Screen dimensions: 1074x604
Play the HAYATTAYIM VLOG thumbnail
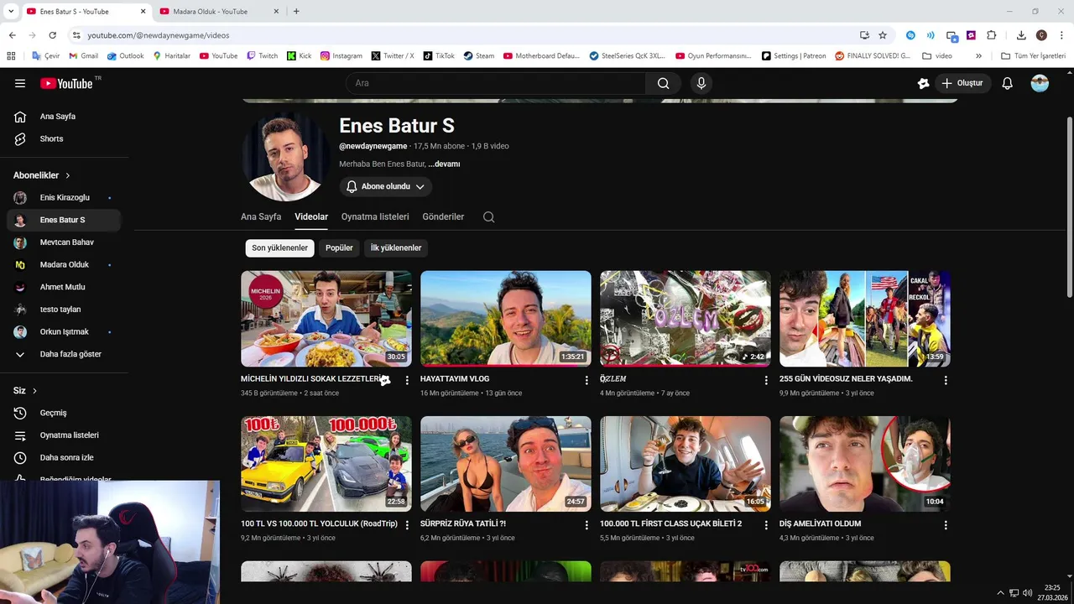pos(506,319)
